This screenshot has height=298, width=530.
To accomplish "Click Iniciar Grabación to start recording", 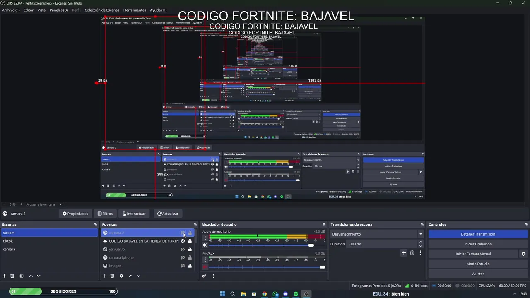I will pyautogui.click(x=478, y=244).
